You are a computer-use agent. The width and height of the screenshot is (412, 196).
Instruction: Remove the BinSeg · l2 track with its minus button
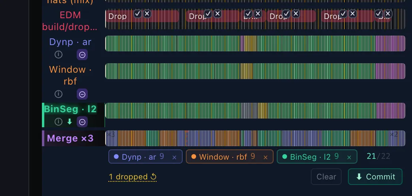[82, 122]
